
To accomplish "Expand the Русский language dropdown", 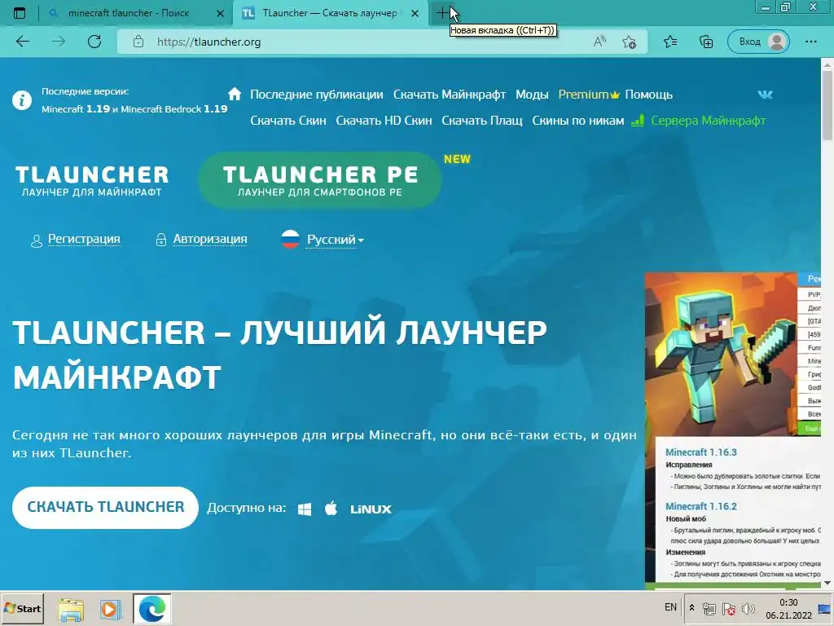I will 335,240.
